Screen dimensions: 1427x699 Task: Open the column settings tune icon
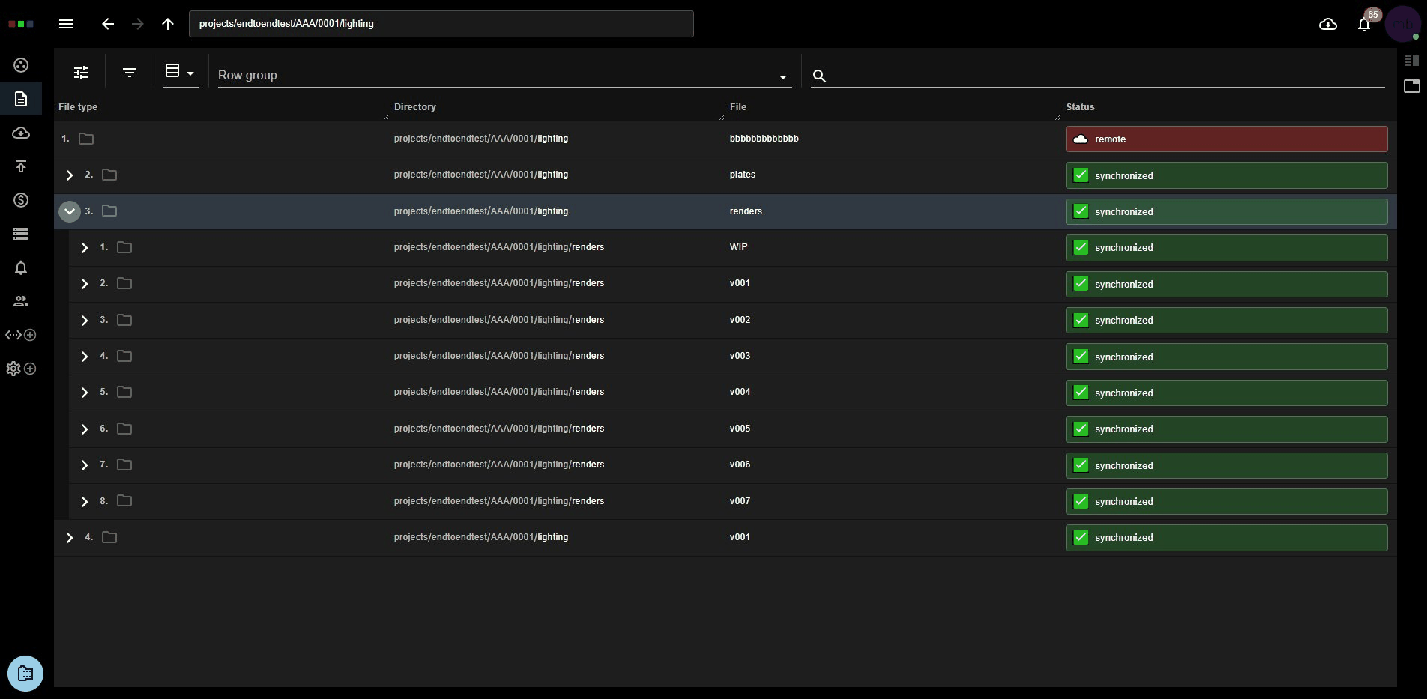pyautogui.click(x=81, y=73)
